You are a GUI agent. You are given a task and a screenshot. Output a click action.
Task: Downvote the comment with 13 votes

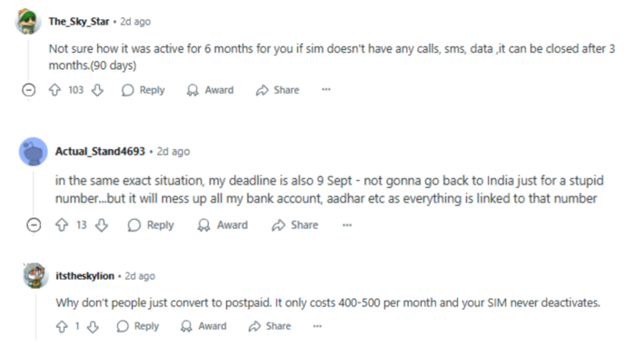(x=102, y=225)
